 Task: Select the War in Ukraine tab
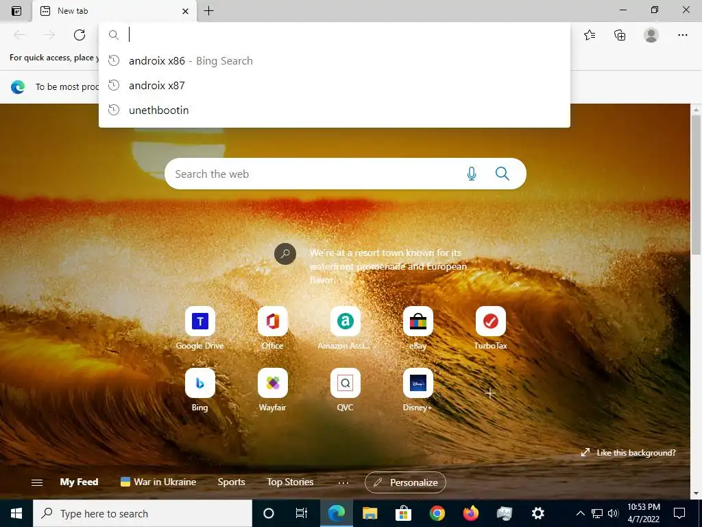[158, 482]
